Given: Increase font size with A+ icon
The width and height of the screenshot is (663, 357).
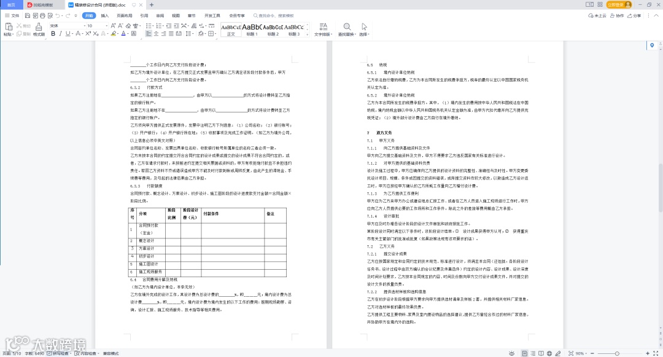Looking at the screenshot, I should 114,26.
